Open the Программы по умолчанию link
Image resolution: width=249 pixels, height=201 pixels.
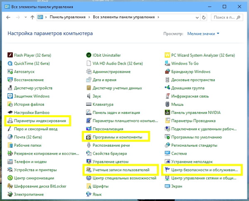tap(196, 137)
